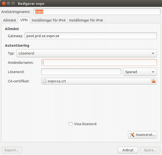Screen dimensions: 162x155
Task: Click the maximize icon in the title bar
Action: click(x=13, y=4)
